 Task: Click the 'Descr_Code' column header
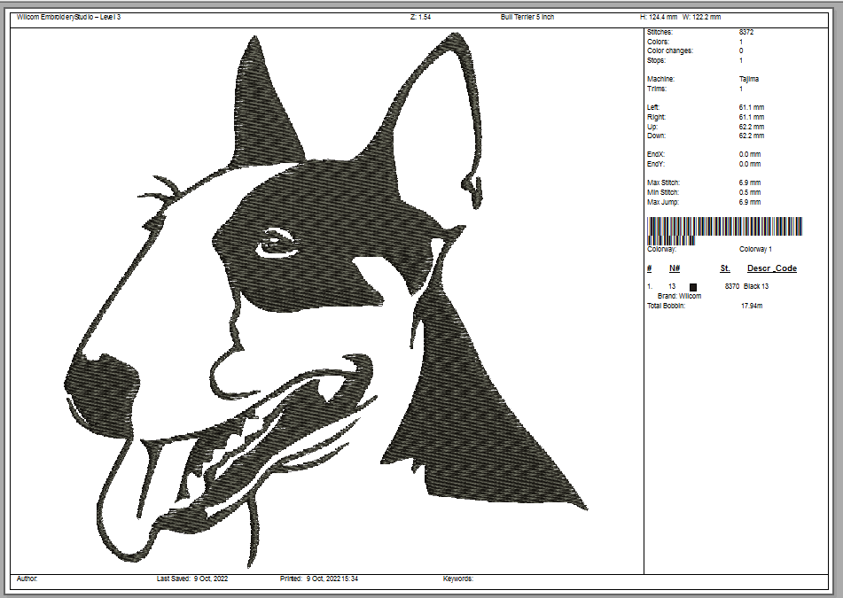click(771, 268)
